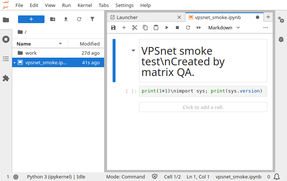Open the Property Inspector gears panel

coord(281,20)
